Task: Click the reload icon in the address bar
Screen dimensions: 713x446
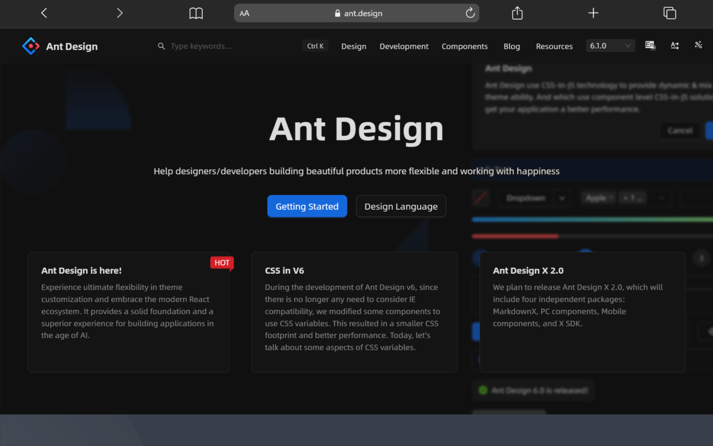Action: pos(470,13)
